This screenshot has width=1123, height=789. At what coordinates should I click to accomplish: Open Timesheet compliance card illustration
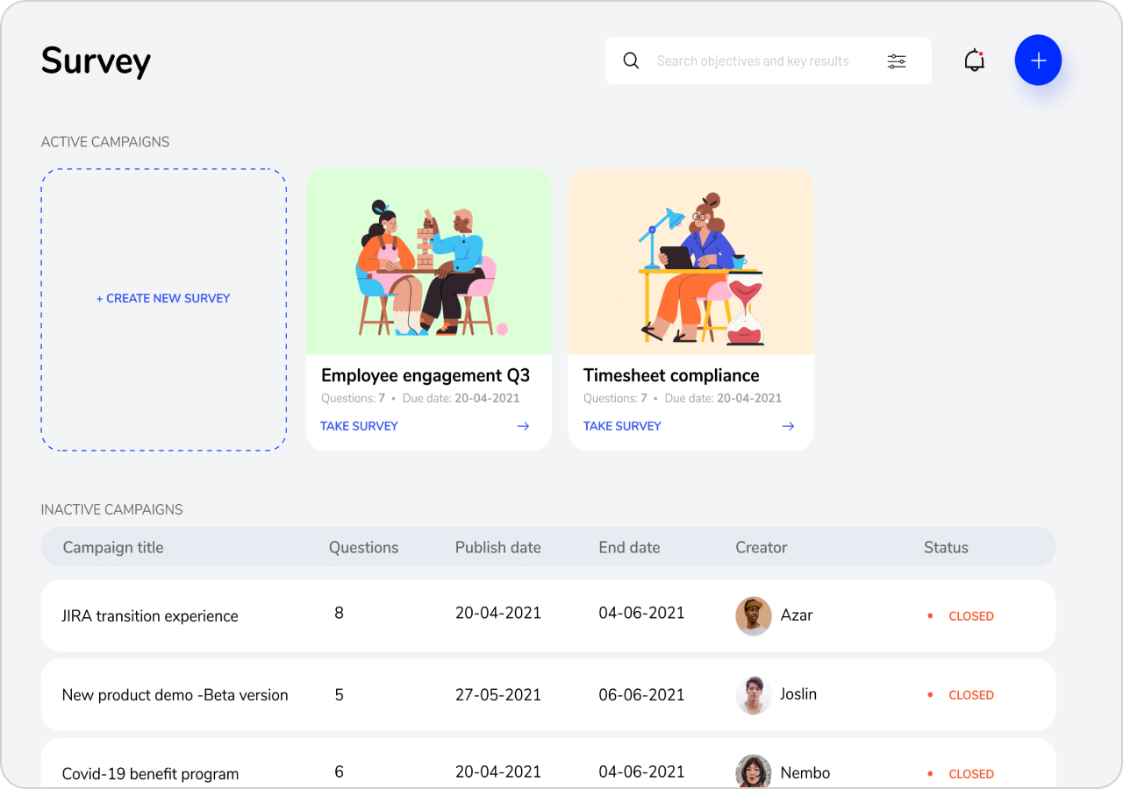click(690, 263)
